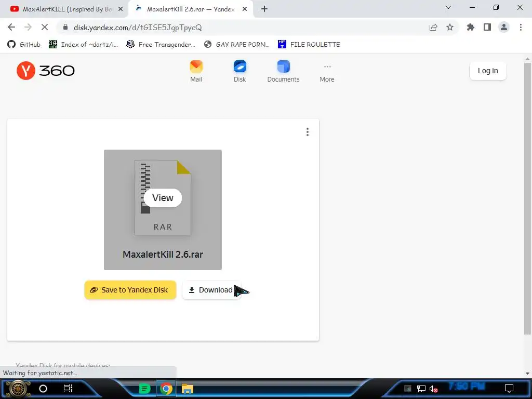532x399 pixels.
Task: Click the browser forward arrow
Action: [x=28, y=27]
